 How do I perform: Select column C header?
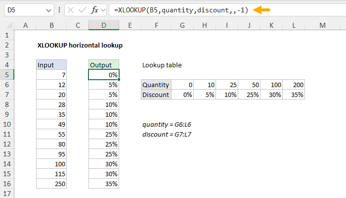coord(78,25)
